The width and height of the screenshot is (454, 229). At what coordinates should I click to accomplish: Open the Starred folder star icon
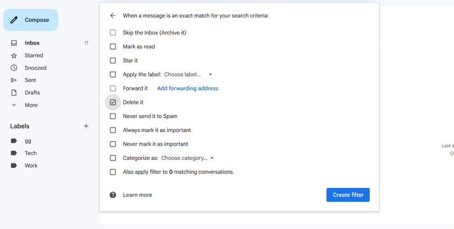[x=14, y=55]
